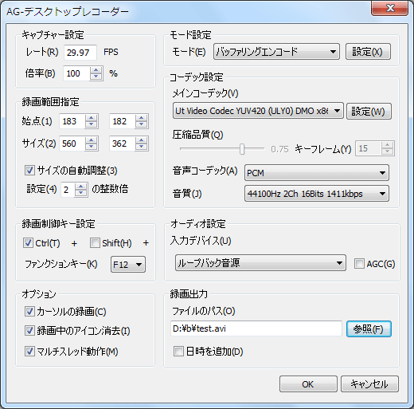
Task: Increase the 始点(1) Y value 182 with up arrow
Action: (141, 118)
